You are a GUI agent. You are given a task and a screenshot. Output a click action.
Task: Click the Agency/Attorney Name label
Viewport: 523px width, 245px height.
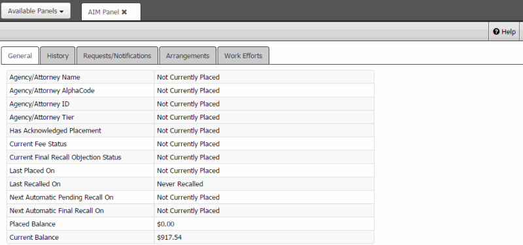pyautogui.click(x=44, y=77)
